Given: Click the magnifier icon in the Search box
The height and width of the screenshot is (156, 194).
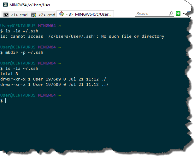Looking at the screenshot, I should click(x=171, y=14).
